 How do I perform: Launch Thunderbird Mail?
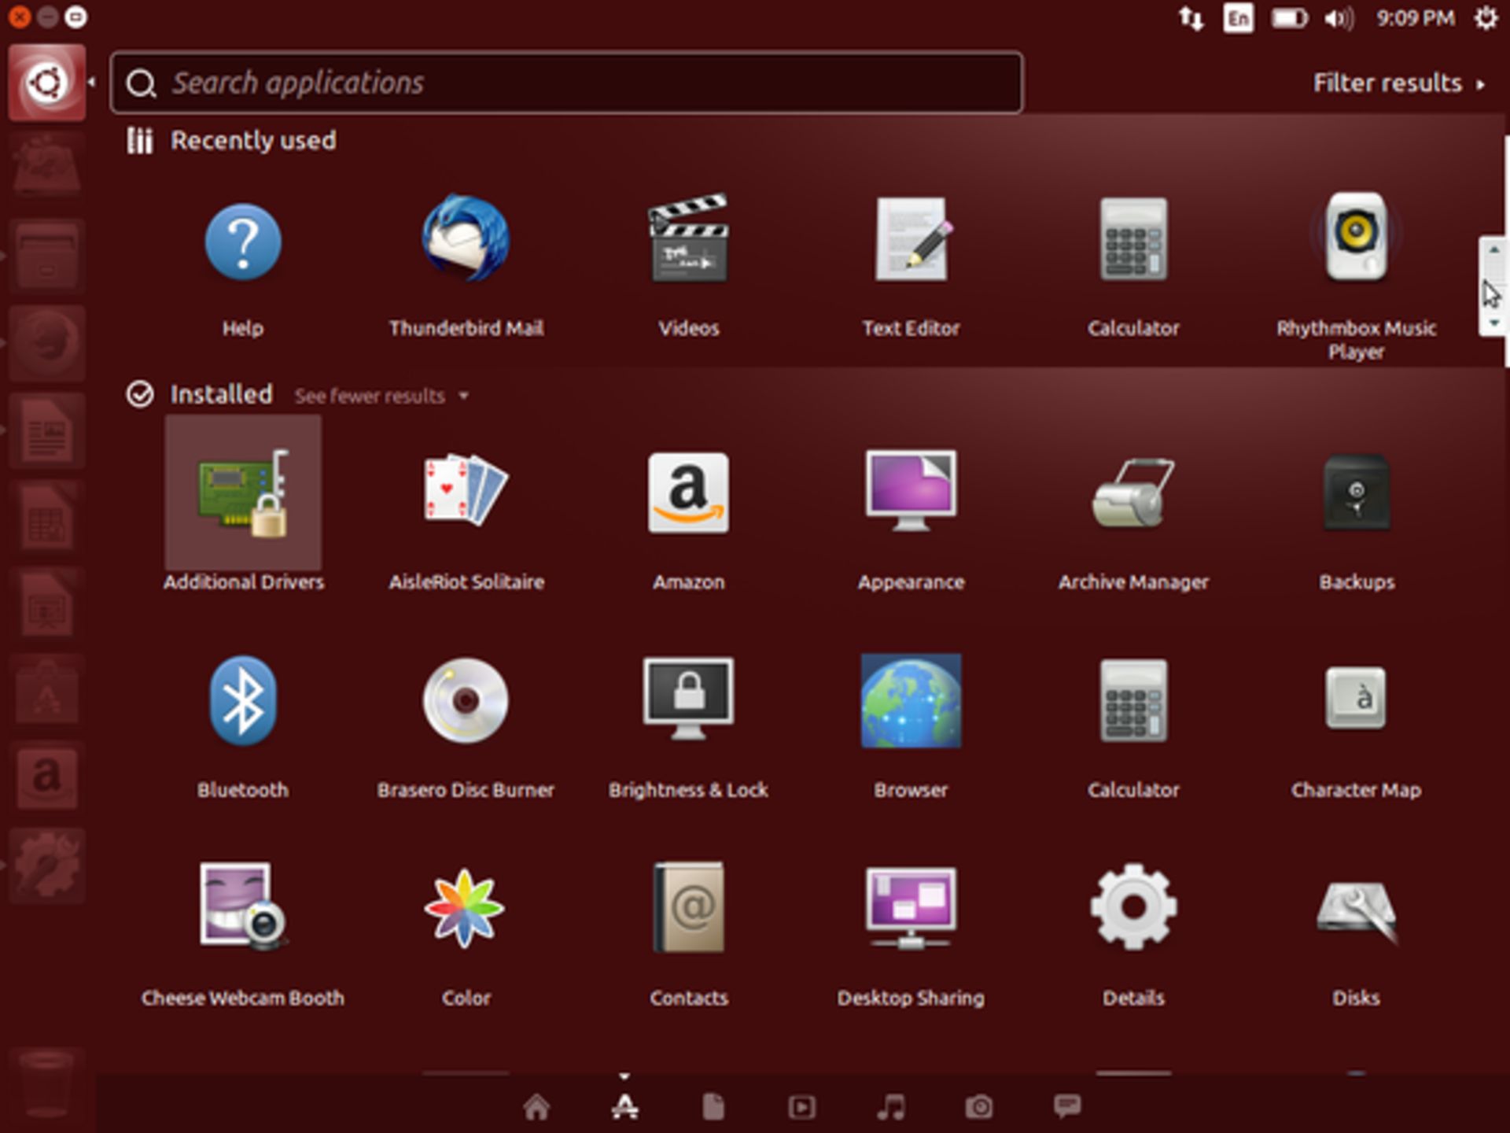pyautogui.click(x=466, y=238)
